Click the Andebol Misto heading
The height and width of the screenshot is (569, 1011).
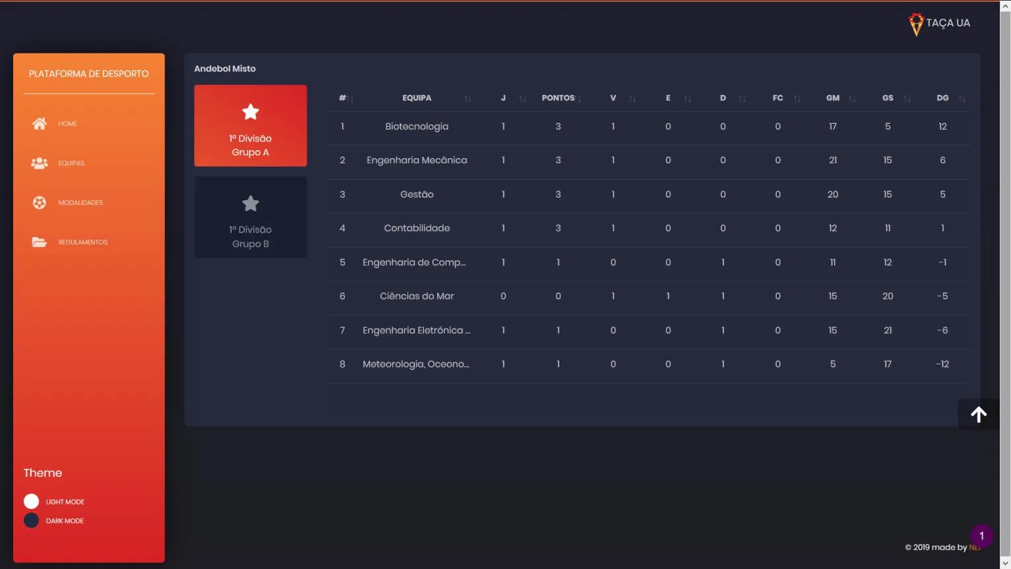pos(225,68)
